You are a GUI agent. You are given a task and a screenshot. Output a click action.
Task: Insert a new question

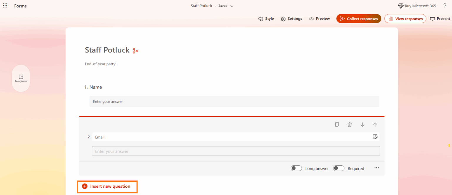coord(107,186)
